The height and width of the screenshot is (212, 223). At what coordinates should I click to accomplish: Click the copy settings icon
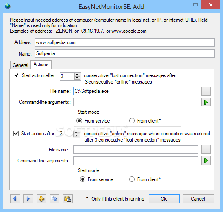pos(54,199)
